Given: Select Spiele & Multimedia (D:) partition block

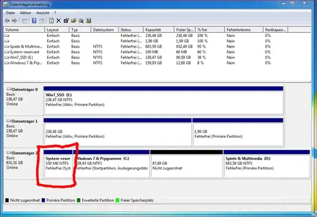Looking at the screenshot, I should click(x=267, y=164).
